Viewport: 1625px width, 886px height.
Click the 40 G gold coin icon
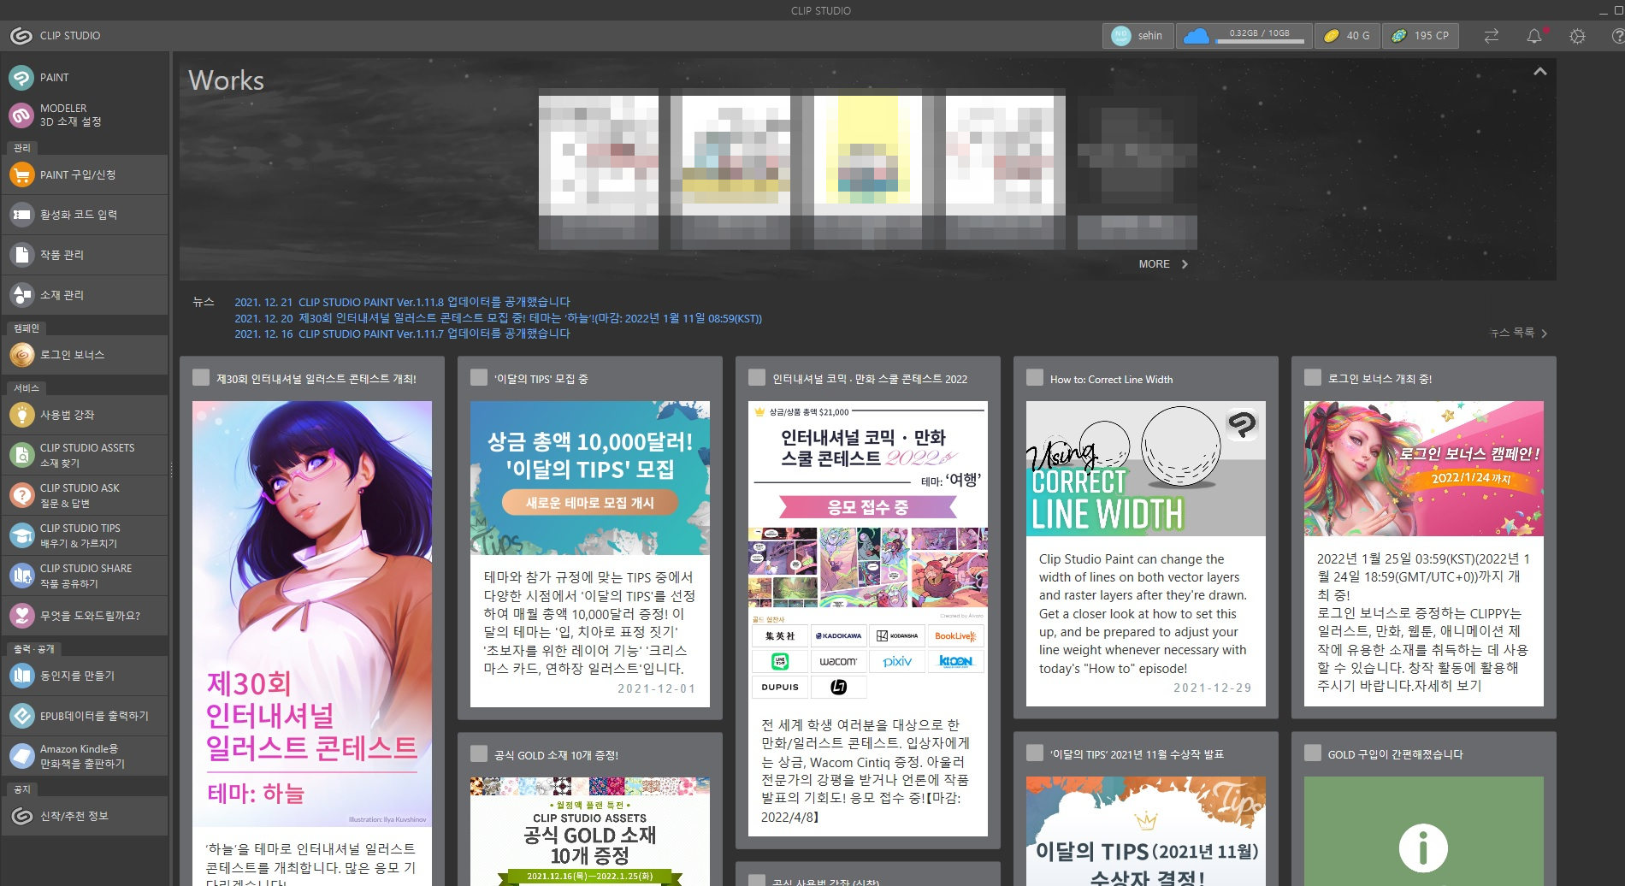pyautogui.click(x=1331, y=36)
